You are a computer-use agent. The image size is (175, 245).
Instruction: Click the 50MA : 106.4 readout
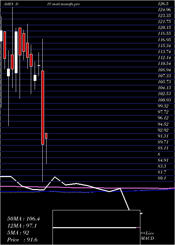pos(23,219)
